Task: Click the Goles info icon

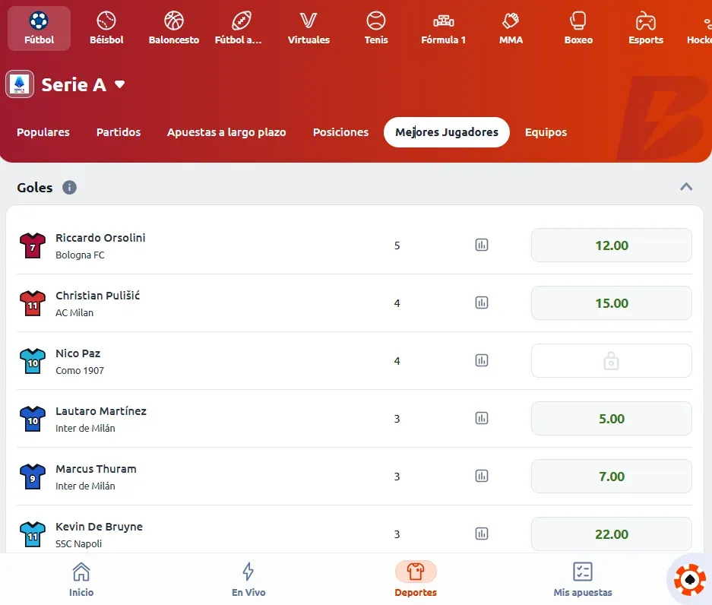Action: pos(69,188)
